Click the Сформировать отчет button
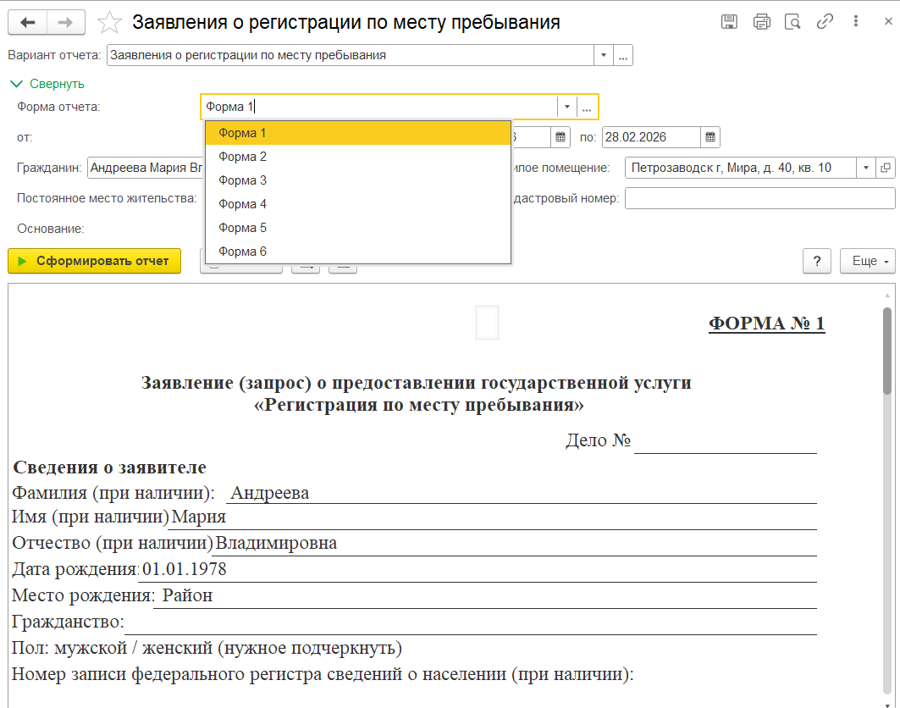 coord(94,261)
